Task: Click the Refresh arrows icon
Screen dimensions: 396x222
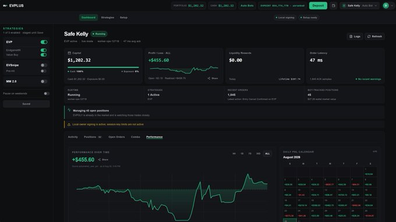Action: coord(369,37)
